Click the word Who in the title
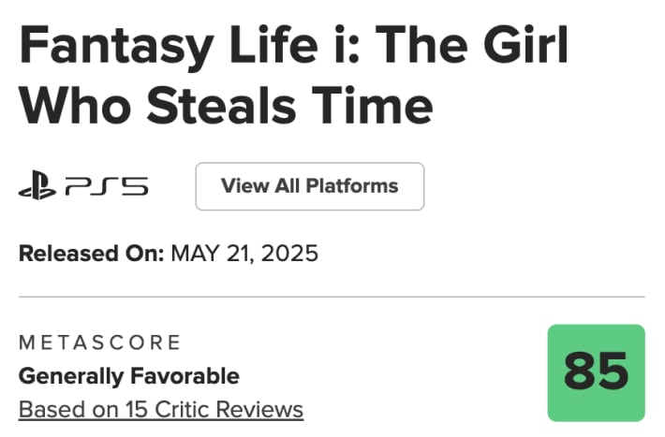The image size is (665, 437). (x=75, y=105)
